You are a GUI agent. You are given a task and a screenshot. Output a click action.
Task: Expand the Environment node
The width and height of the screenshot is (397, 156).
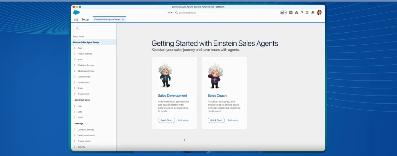point(75,94)
